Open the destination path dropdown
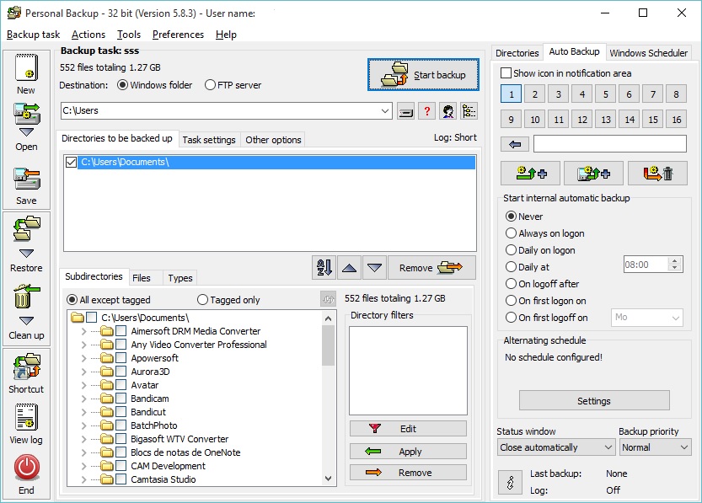The image size is (702, 503). coord(384,111)
